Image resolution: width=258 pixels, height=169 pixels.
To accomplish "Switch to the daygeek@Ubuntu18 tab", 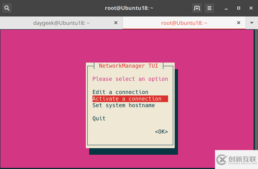I will (x=61, y=23).
